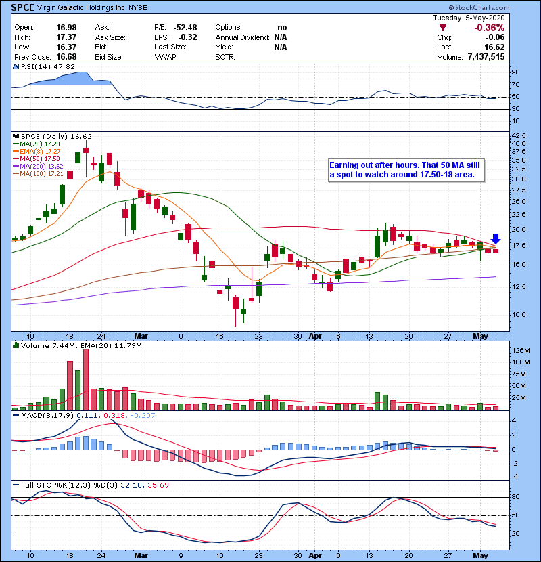Click the volume bars icon
541x562 pixels.
click(16, 345)
